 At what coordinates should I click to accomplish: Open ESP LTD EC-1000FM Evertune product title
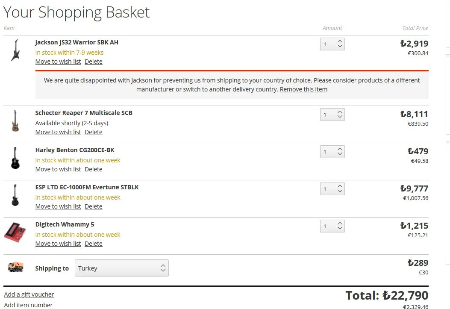87,187
